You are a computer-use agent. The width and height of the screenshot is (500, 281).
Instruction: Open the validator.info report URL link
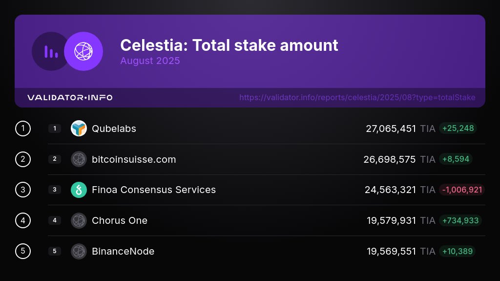tap(357, 98)
